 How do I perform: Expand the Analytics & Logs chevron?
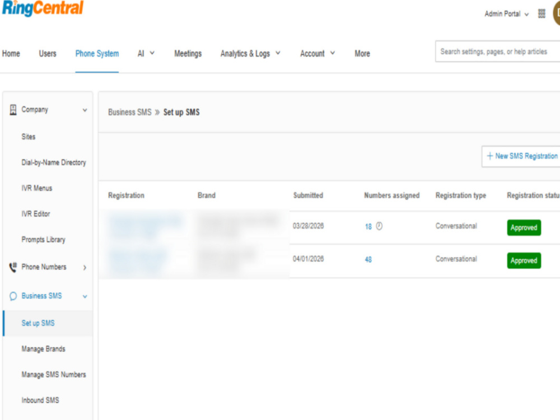[278, 53]
